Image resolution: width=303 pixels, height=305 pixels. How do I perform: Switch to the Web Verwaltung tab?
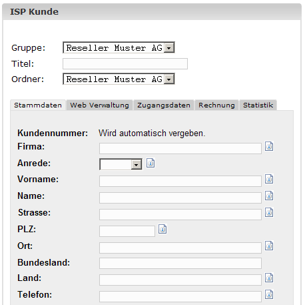point(99,105)
